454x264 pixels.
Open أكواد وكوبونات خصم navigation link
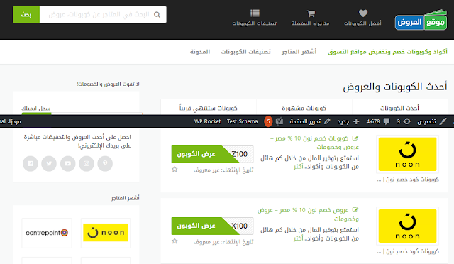(x=387, y=52)
